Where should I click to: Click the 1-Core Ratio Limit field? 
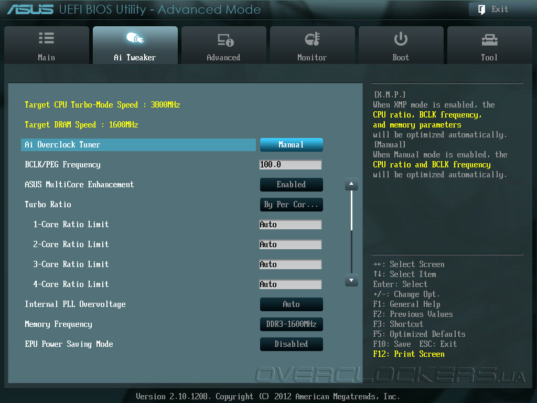[291, 225]
